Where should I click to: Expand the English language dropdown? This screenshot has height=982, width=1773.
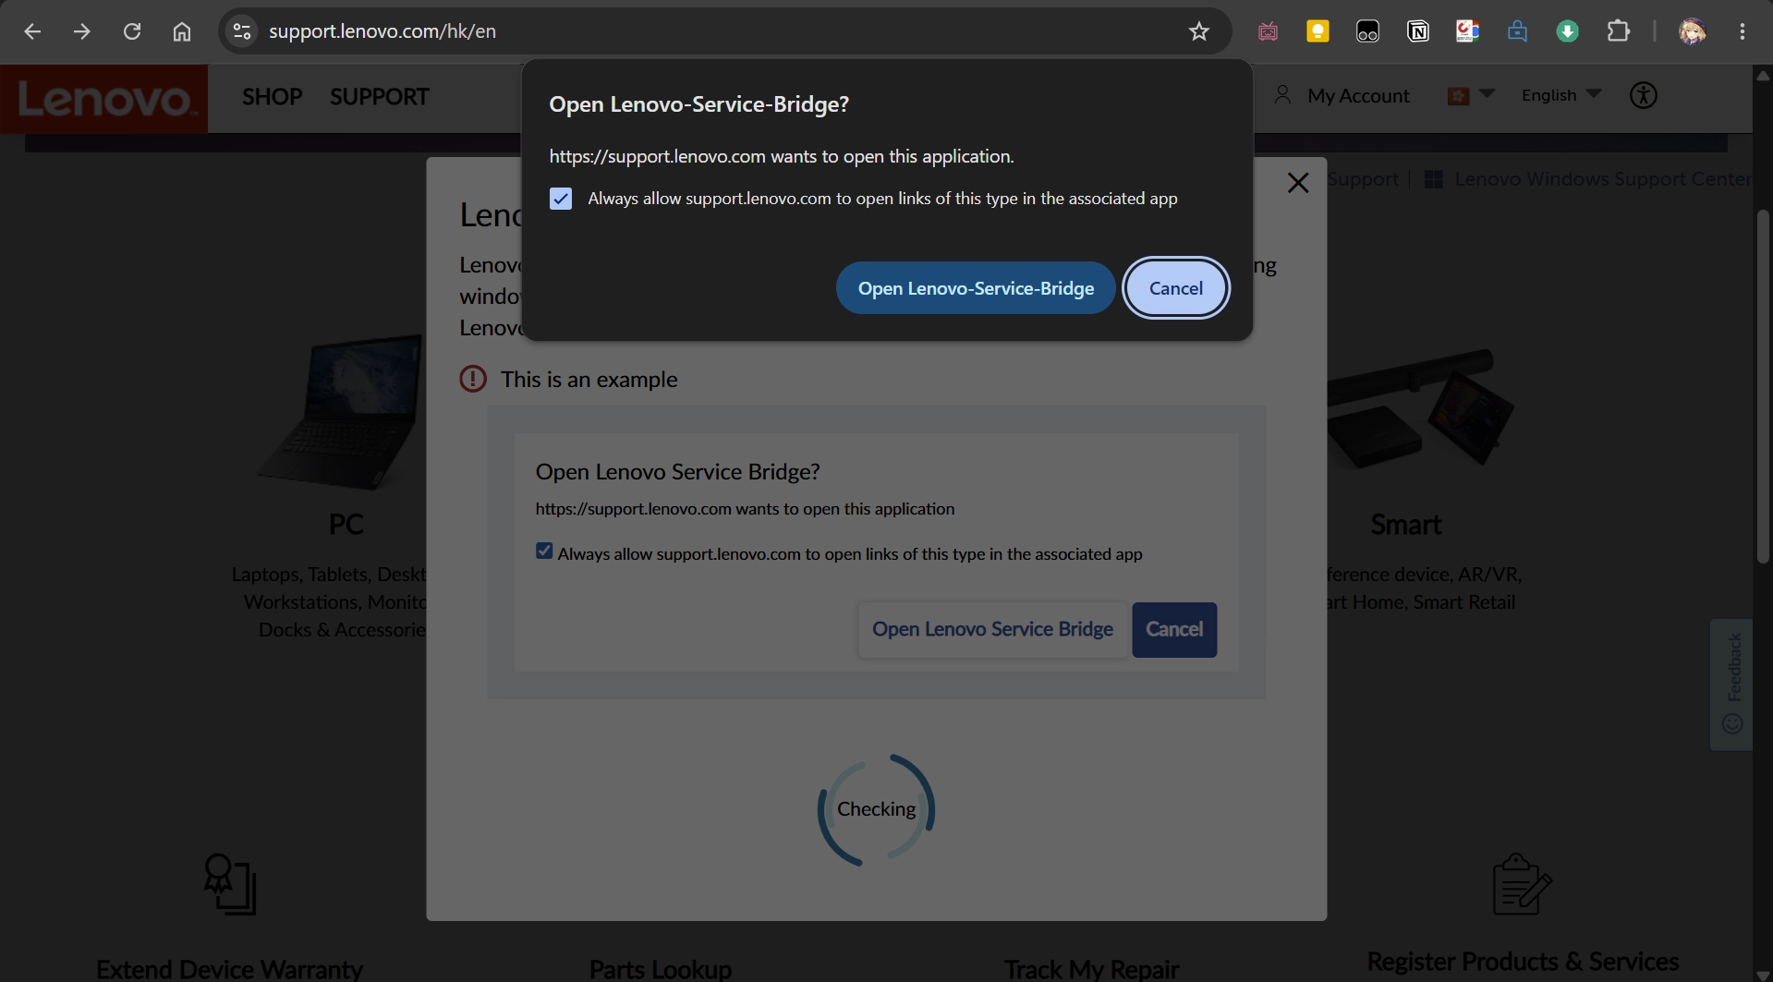pyautogui.click(x=1560, y=95)
